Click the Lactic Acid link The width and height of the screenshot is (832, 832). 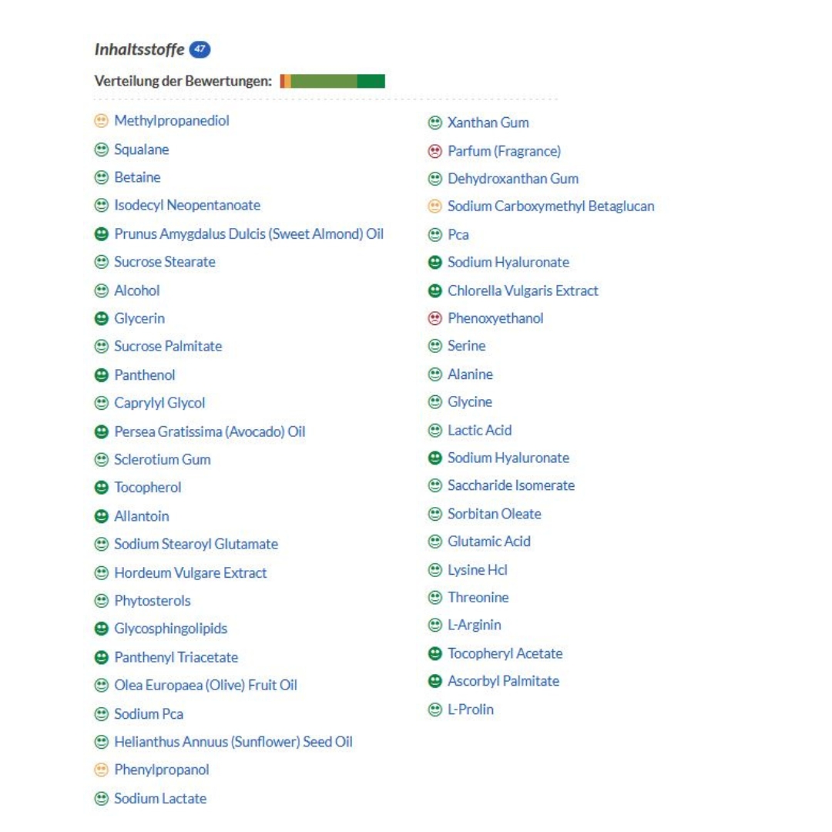point(480,430)
